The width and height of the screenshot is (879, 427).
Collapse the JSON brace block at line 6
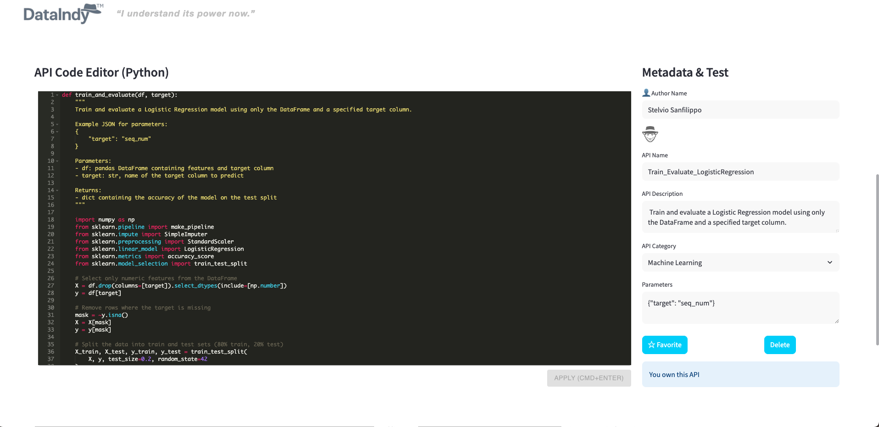[57, 132]
